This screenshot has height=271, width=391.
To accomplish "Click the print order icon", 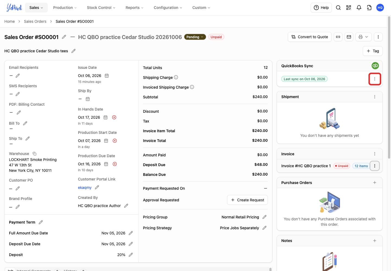I will [x=361, y=37].
